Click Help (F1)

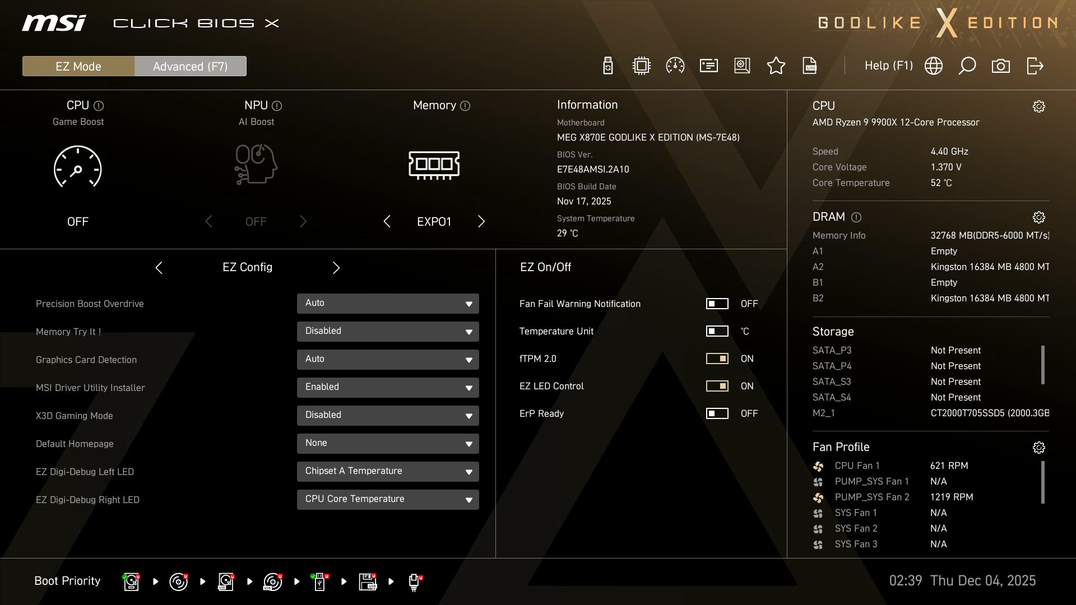pyautogui.click(x=889, y=66)
